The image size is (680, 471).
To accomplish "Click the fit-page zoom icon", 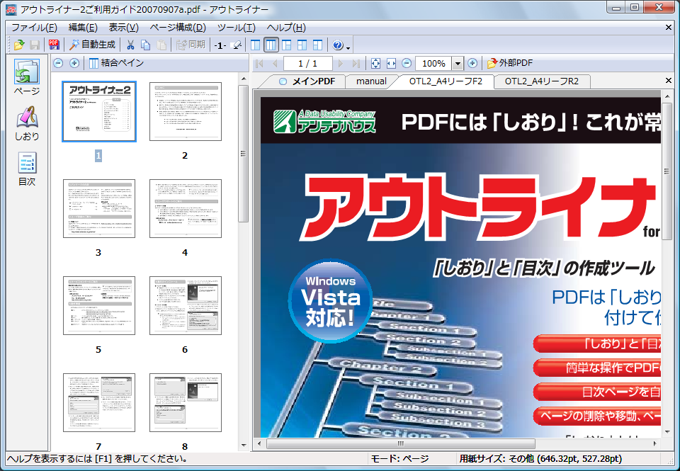I will click(375, 63).
